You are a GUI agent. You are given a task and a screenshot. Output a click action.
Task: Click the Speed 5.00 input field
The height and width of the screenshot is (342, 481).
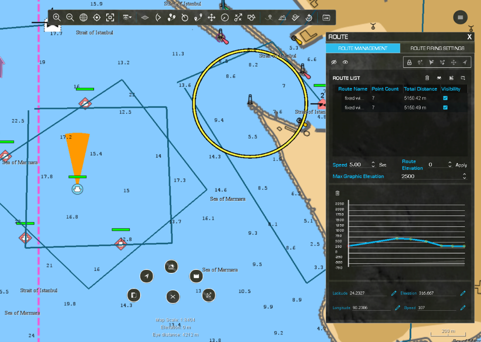click(359, 165)
